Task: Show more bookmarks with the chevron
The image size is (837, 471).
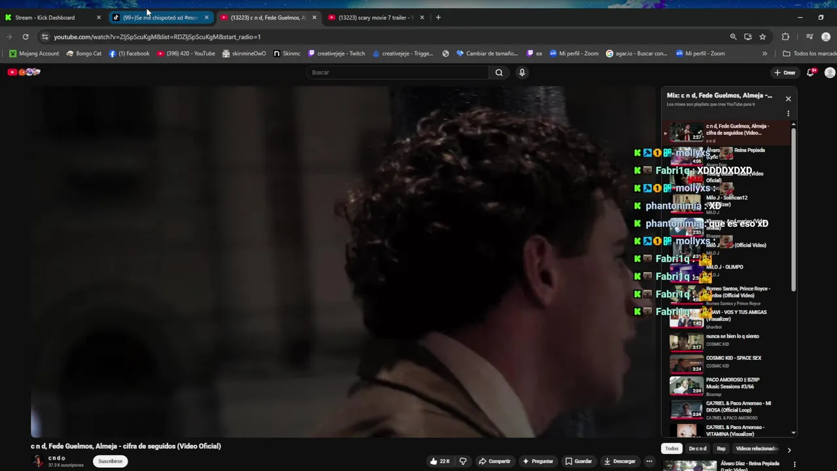Action: (x=764, y=54)
